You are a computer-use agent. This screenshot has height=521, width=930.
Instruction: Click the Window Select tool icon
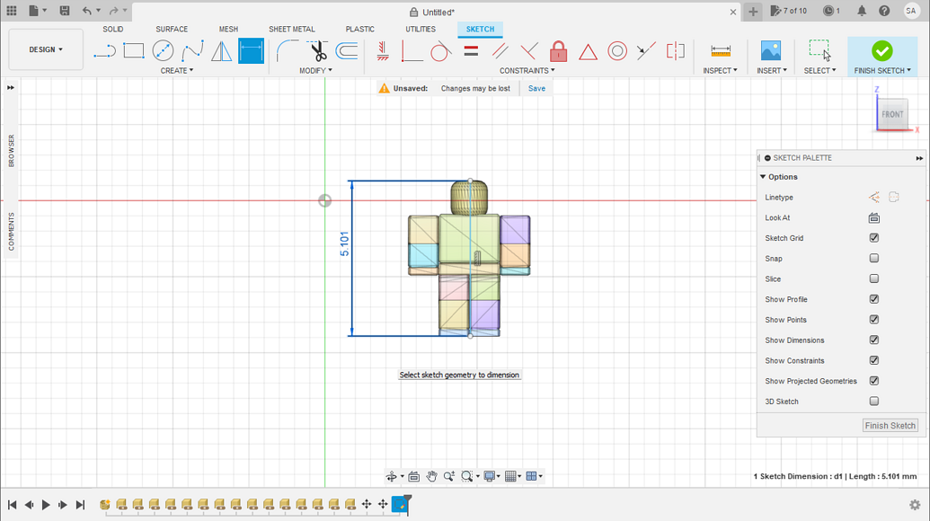click(x=819, y=51)
